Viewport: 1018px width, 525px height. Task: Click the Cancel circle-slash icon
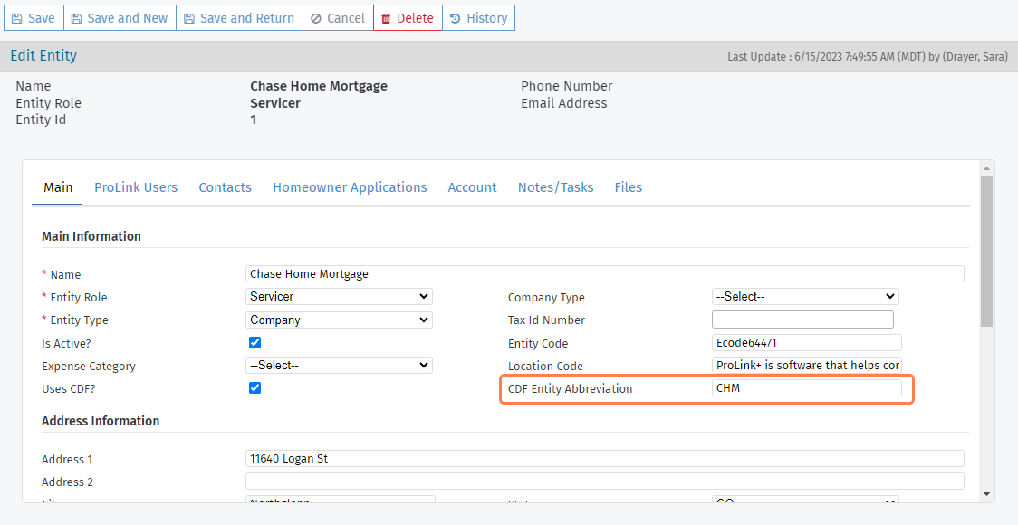coord(315,18)
